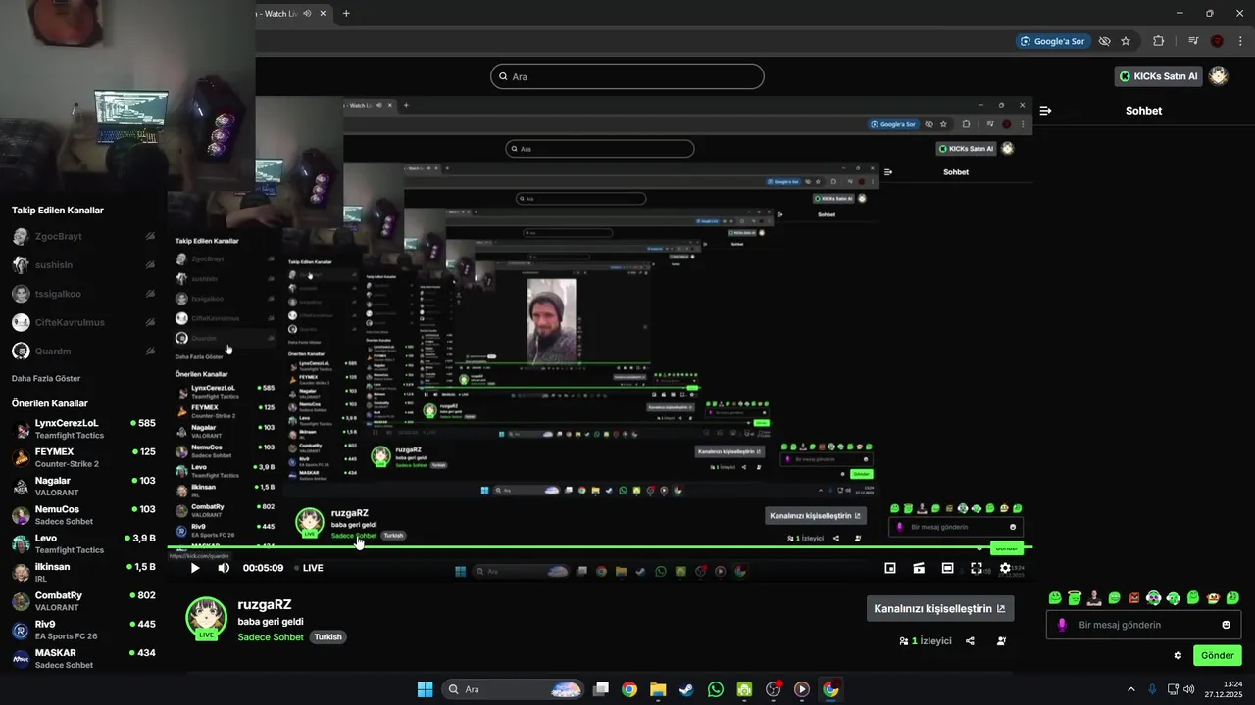Image resolution: width=1255 pixels, height=705 pixels.
Task: Click Bir mesaj gönderin chat input
Action: coord(1143,625)
